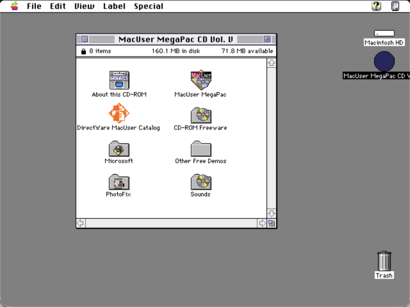Click the window's close box
Viewport: 410px width, 307px height.
pyautogui.click(x=85, y=40)
